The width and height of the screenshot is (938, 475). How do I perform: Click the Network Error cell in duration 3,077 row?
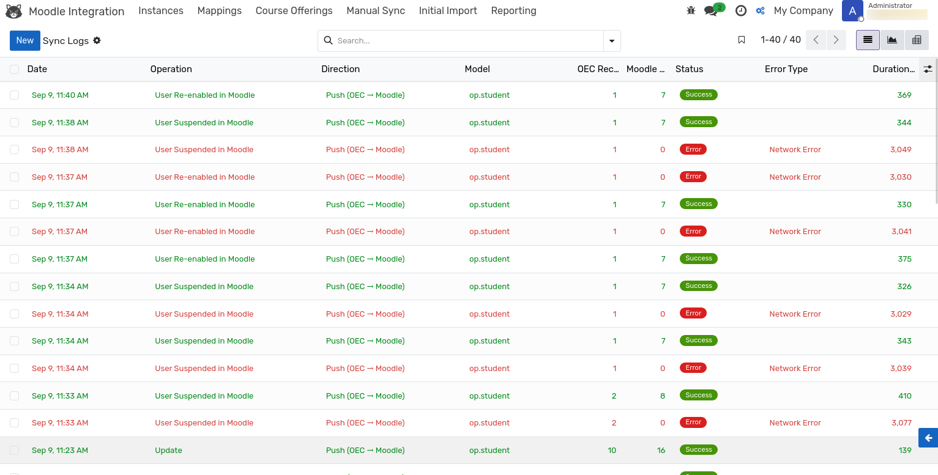coord(795,422)
